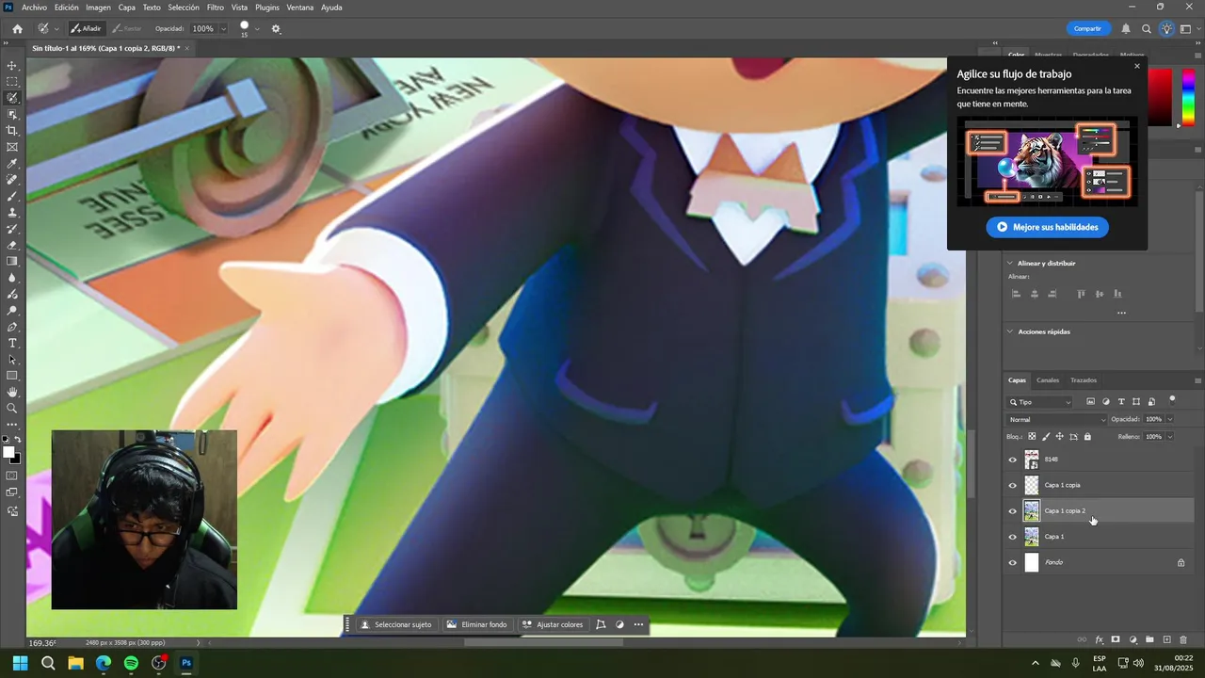Lock transparent pixels icon
Screen dimensions: 1205x678
point(1032,437)
